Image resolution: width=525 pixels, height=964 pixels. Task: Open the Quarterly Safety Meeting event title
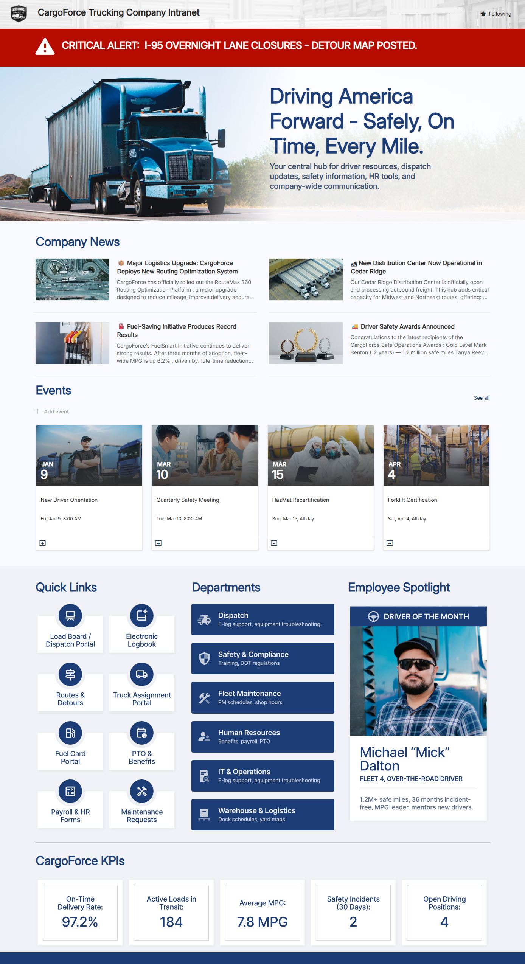[188, 500]
